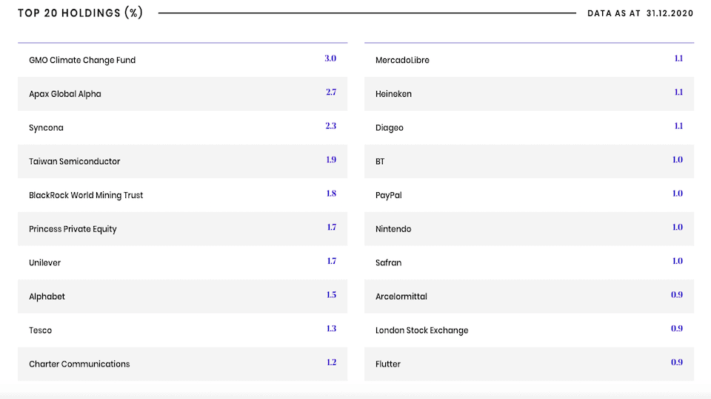Click the GMO Climate Change Fund holding
This screenshot has height=399, width=711.
coord(82,61)
